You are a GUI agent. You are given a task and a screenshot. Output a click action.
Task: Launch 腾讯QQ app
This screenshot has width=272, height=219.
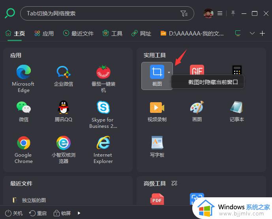[63, 112]
